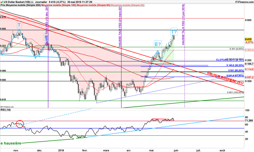The height and width of the screenshot is (152, 254).
Task: Click the Fibonacci label '9 091 (50,00%)'
Action: 236,71
